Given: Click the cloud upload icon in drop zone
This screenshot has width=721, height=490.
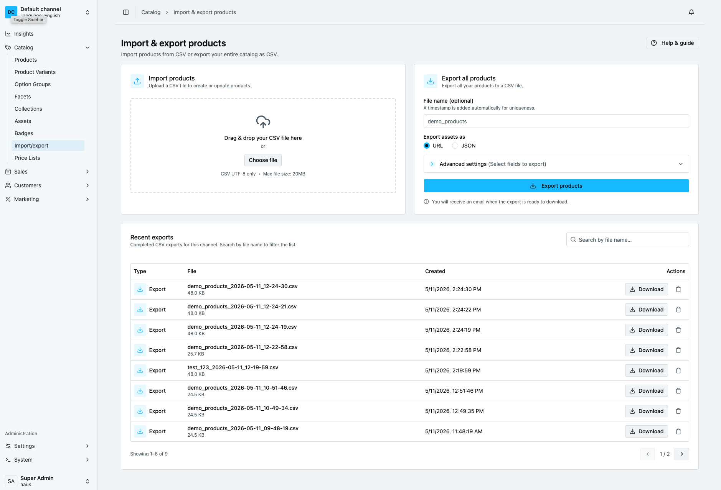Looking at the screenshot, I should coord(263,122).
